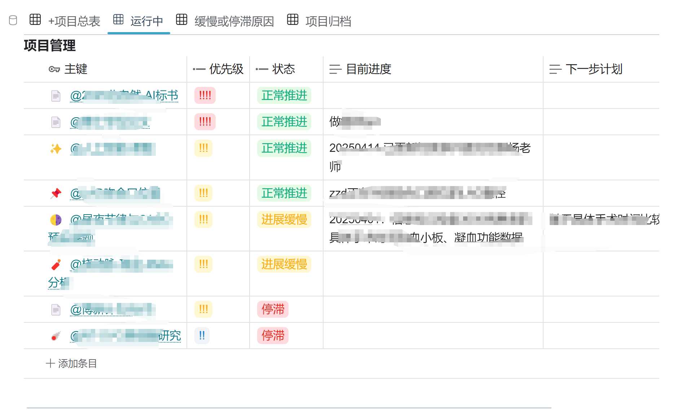Open the 进展缓慢 status in the firecracker row
677x418 pixels.
coord(284,264)
